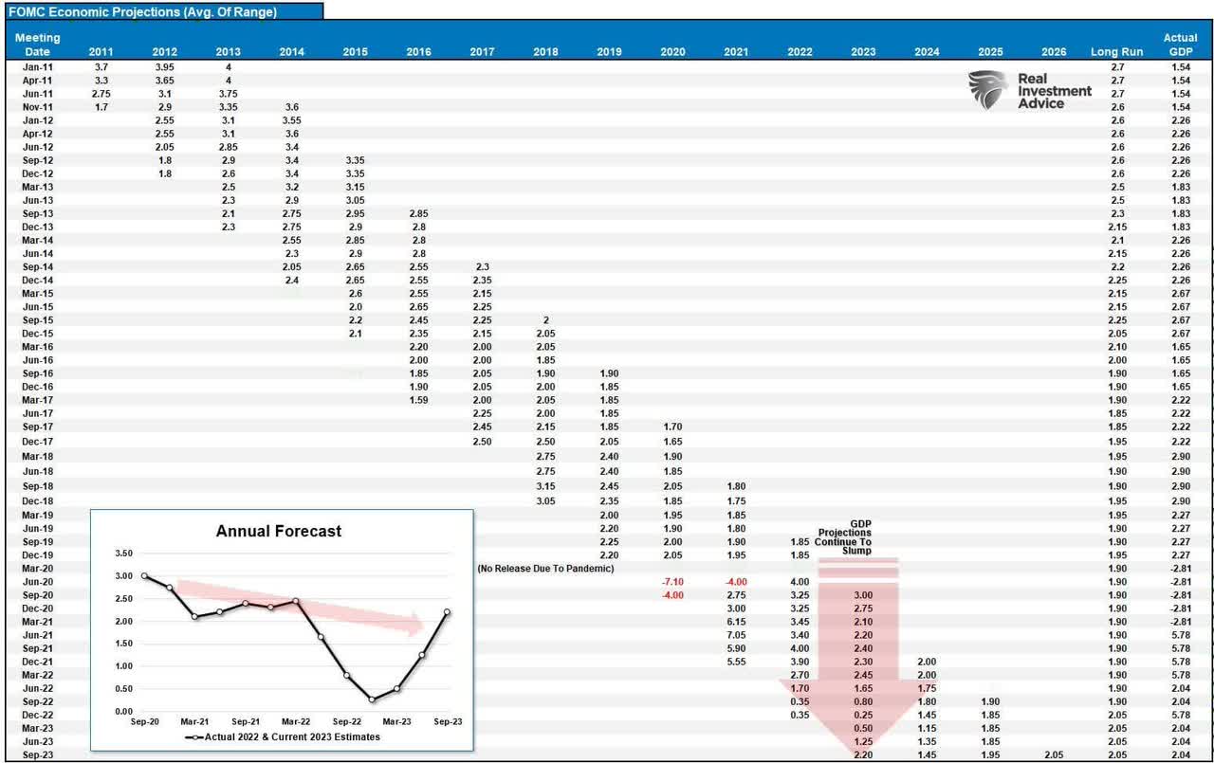The width and height of the screenshot is (1214, 763).
Task: Select the Long Run column header
Action: [x=1119, y=51]
